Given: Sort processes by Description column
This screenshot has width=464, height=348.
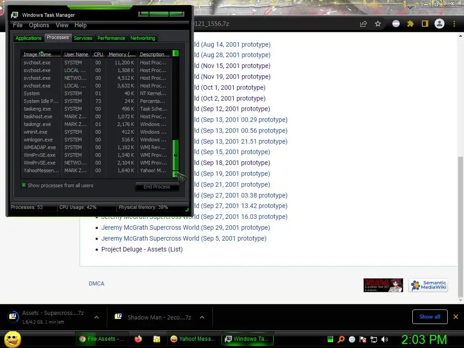Looking at the screenshot, I should pos(154,54).
